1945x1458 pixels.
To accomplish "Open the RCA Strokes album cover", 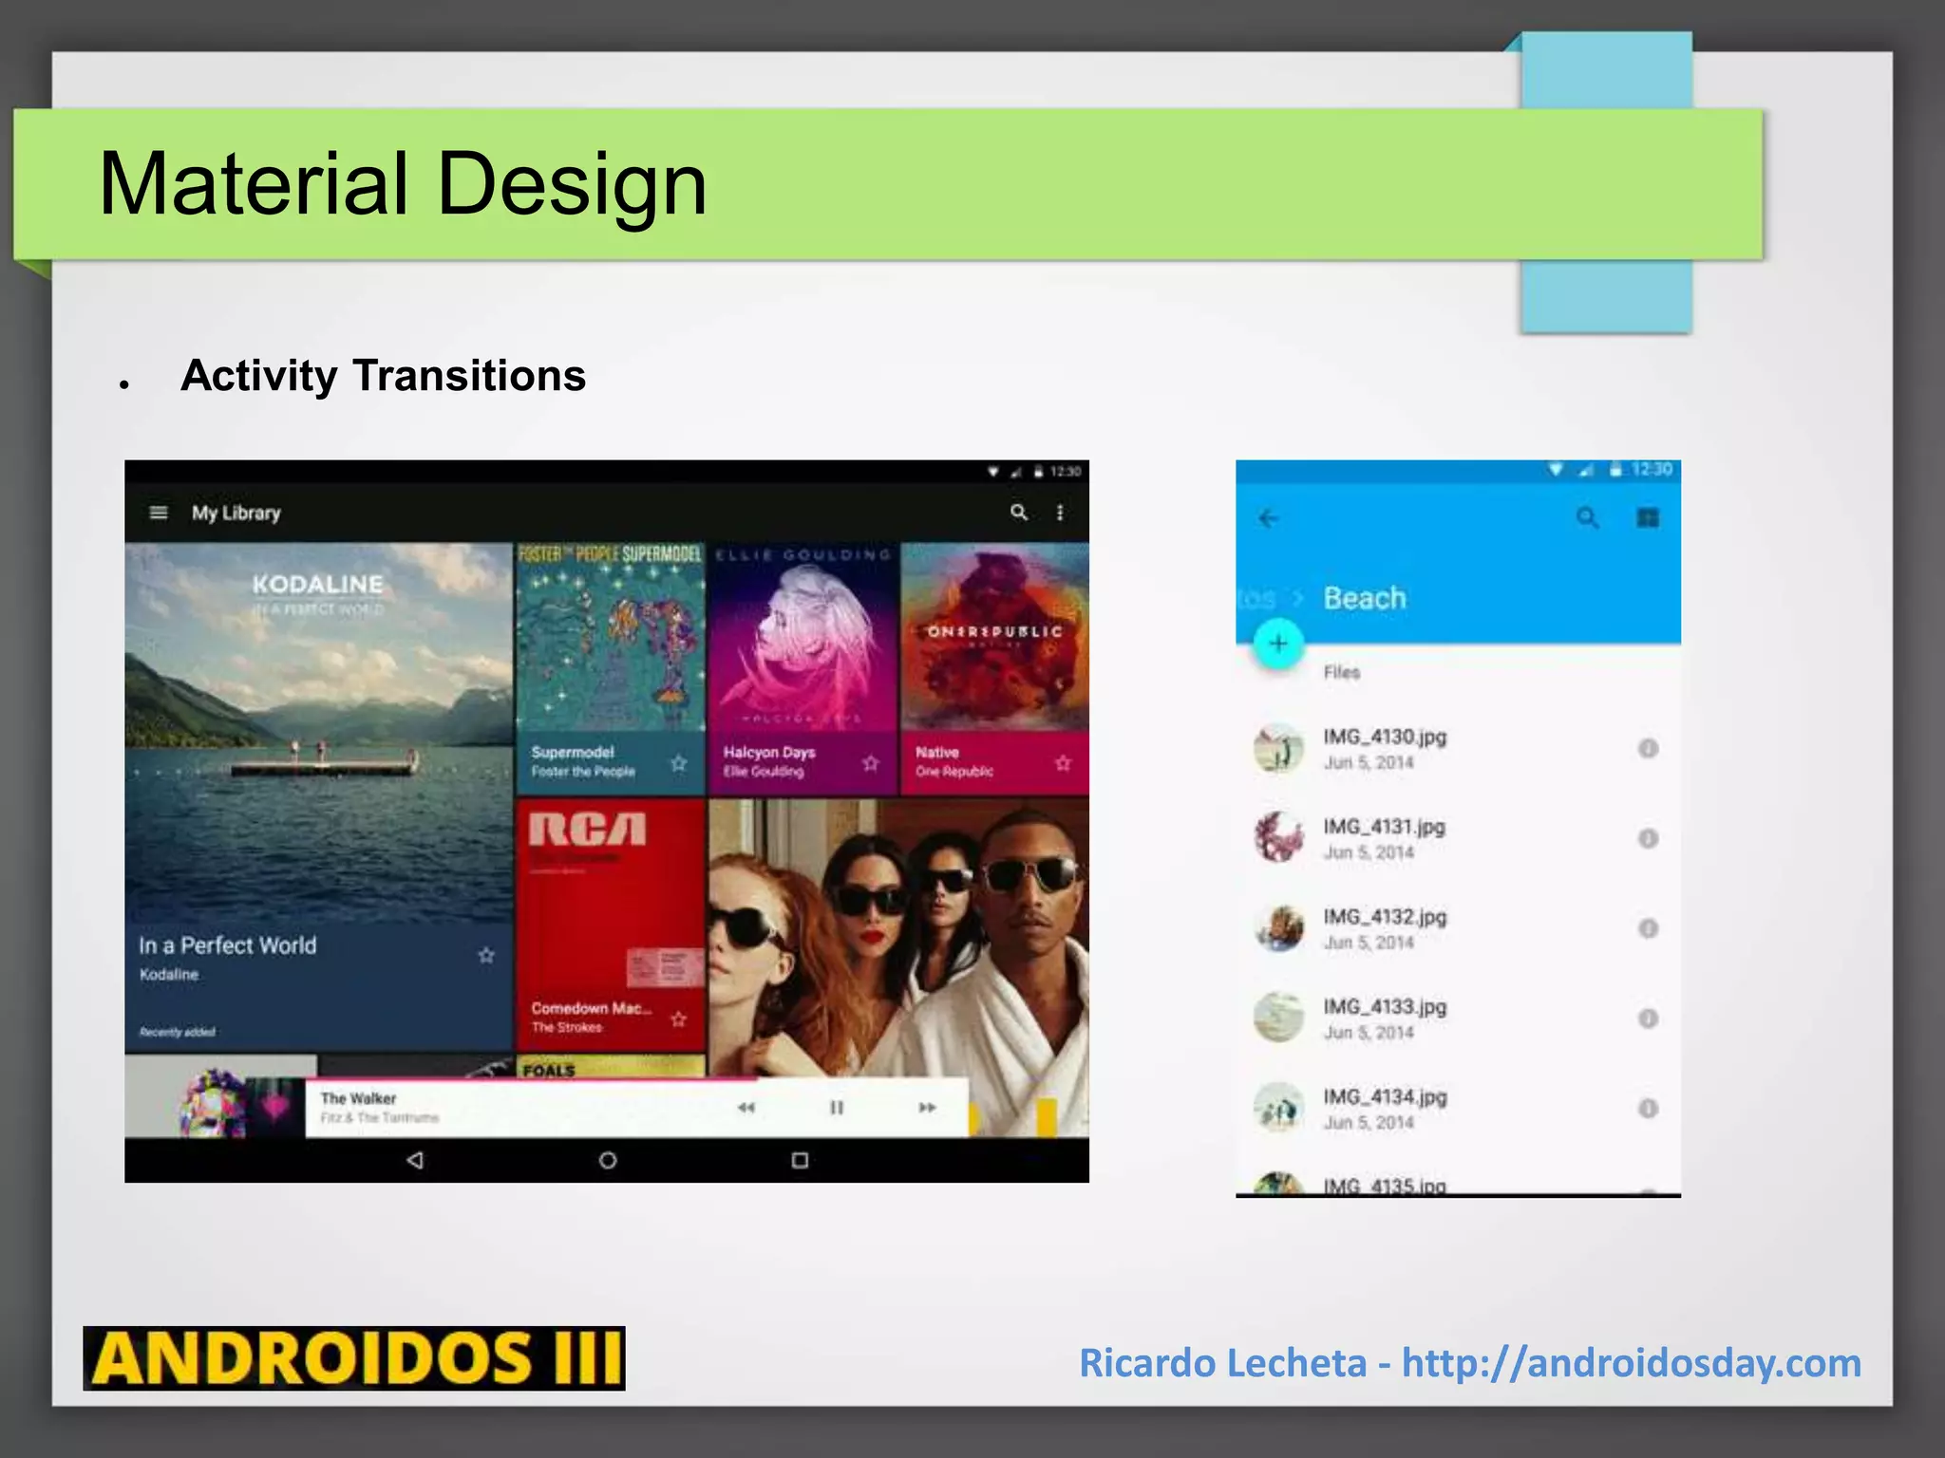I will (611, 892).
